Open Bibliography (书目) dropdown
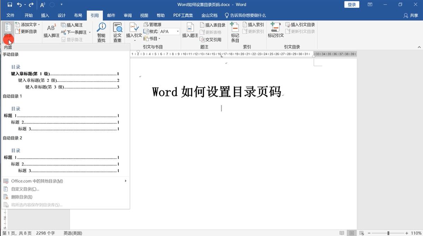The image size is (423, 236). (x=152, y=39)
